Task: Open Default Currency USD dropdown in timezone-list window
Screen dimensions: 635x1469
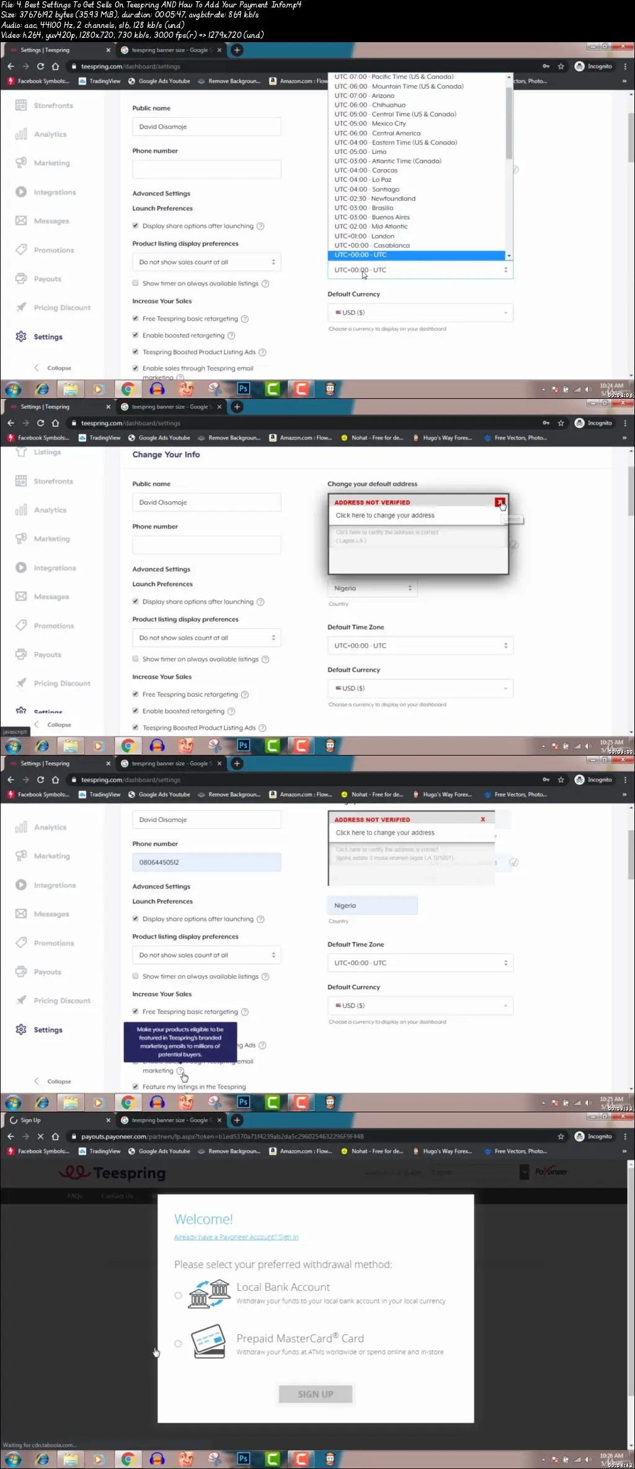Action: pyautogui.click(x=420, y=313)
